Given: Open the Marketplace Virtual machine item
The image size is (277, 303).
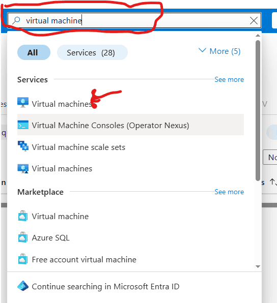Looking at the screenshot, I should click(x=130, y=216).
